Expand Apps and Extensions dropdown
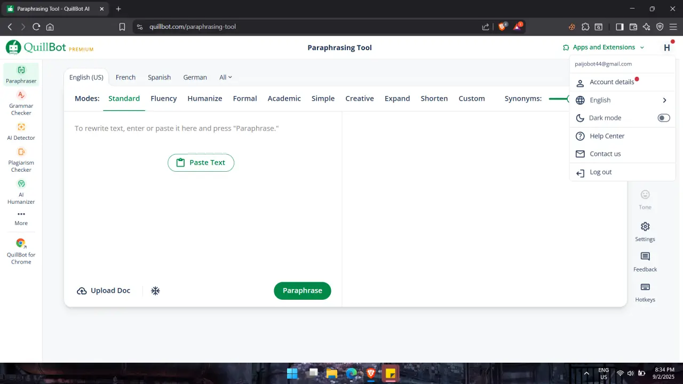Image resolution: width=683 pixels, height=384 pixels. point(603,47)
